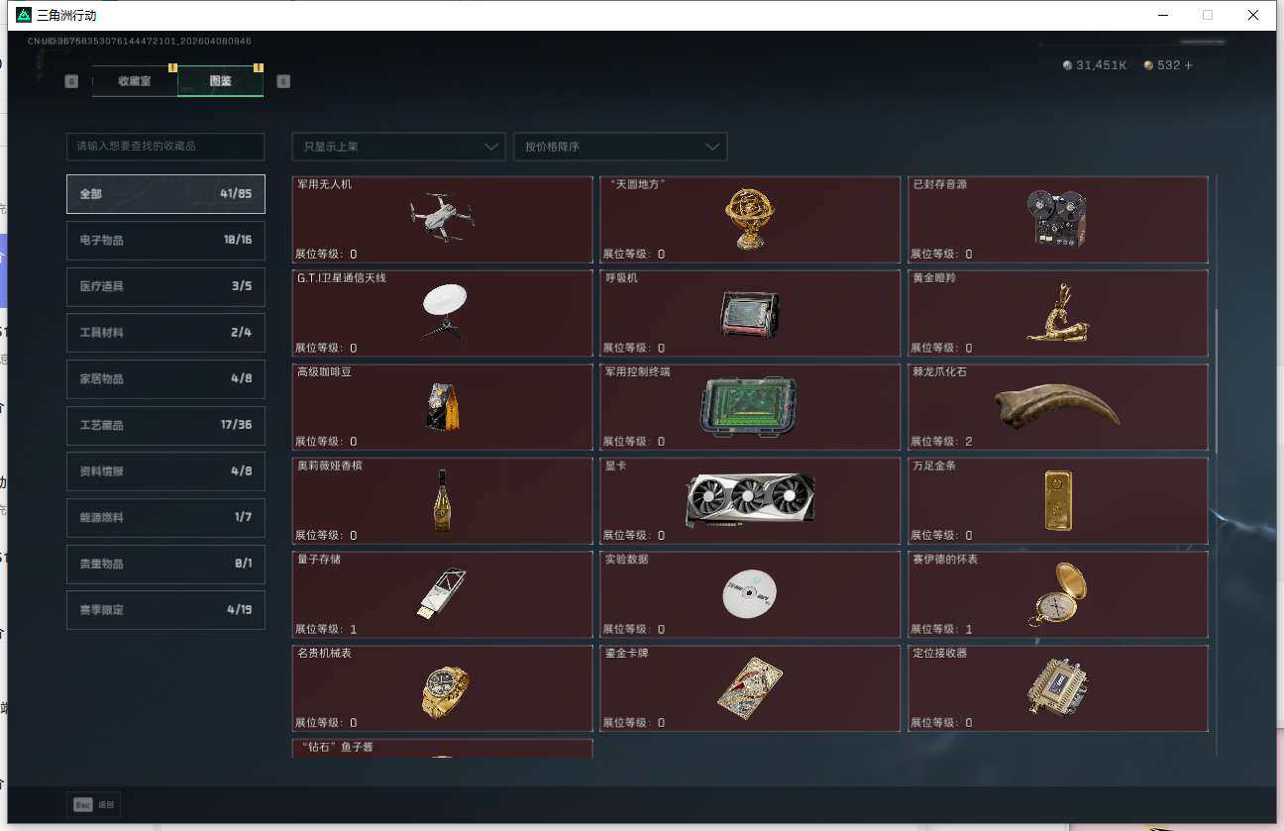The width and height of the screenshot is (1284, 831).
Task: Open the 万足金条 gold bar item
Action: (1058, 501)
